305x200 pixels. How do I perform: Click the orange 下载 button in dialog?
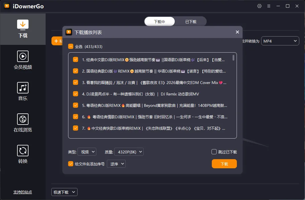pos(224,164)
